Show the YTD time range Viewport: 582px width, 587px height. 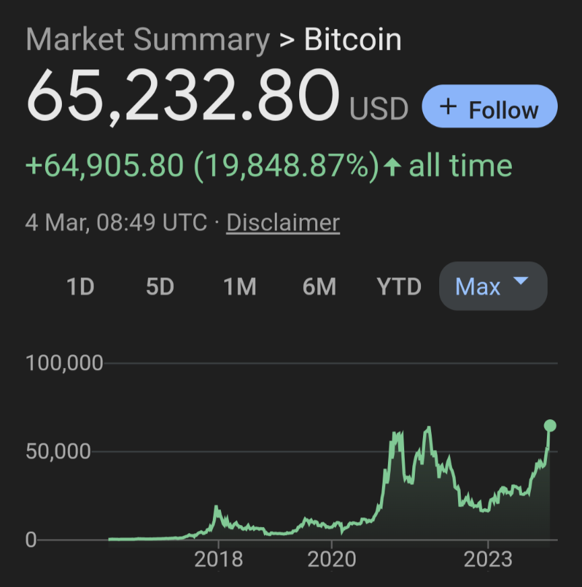point(399,287)
